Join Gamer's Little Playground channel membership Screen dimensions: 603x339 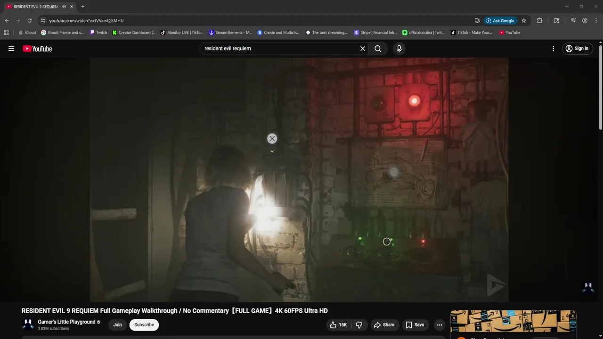click(x=117, y=325)
